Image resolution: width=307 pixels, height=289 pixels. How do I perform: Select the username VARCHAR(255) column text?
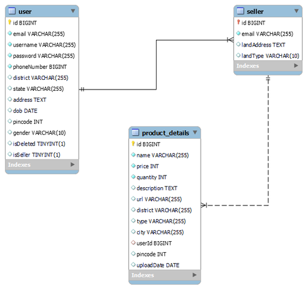click(44, 45)
